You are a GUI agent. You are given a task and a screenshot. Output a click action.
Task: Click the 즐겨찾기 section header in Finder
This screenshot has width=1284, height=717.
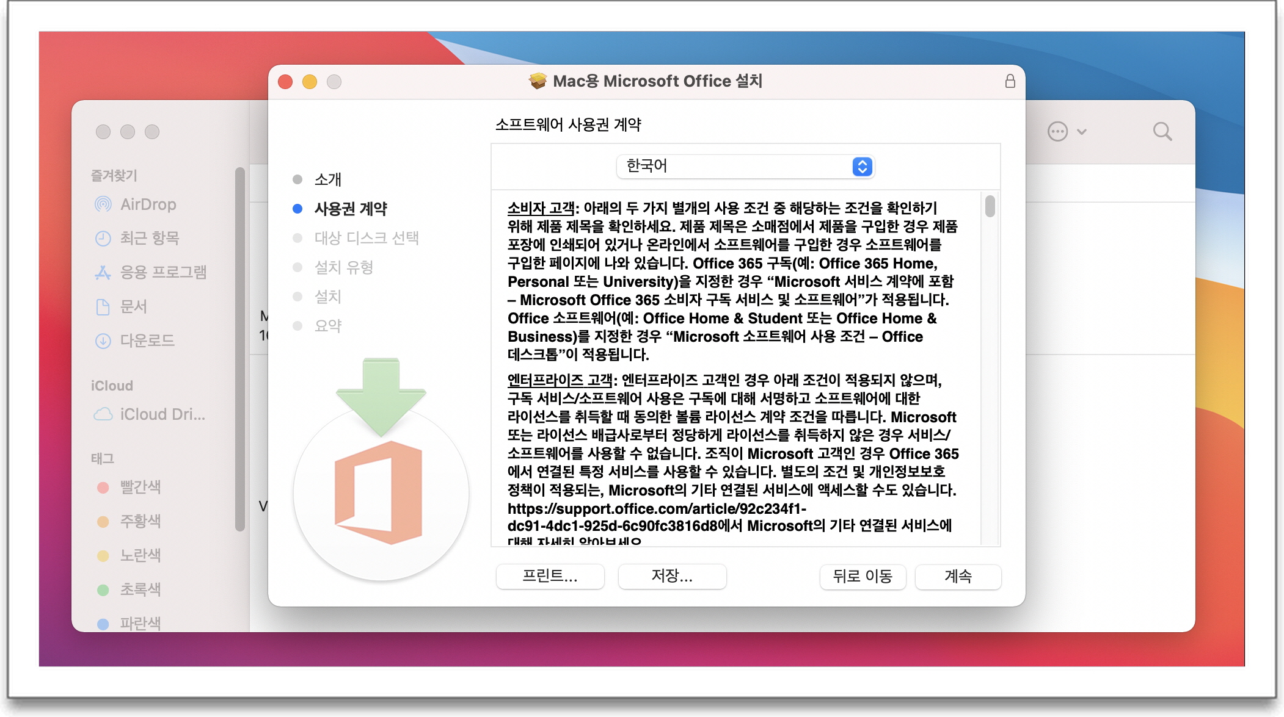pos(114,176)
